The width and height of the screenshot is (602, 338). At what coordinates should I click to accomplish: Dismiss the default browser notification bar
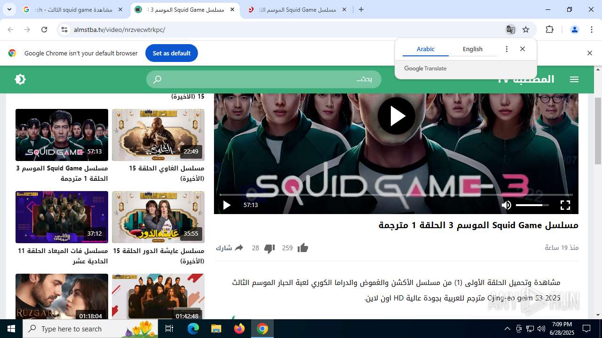(589, 53)
